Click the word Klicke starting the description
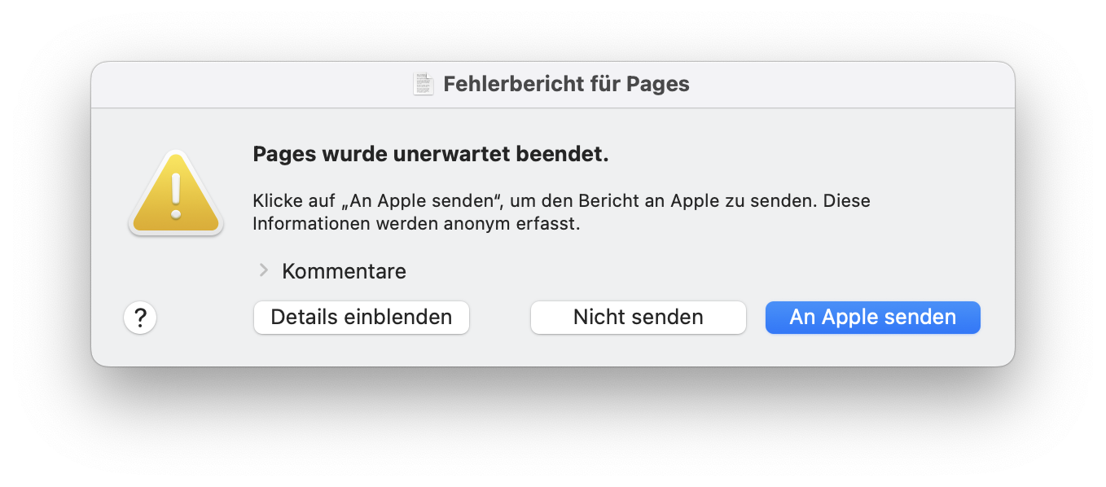This screenshot has height=487, width=1106. point(275,200)
